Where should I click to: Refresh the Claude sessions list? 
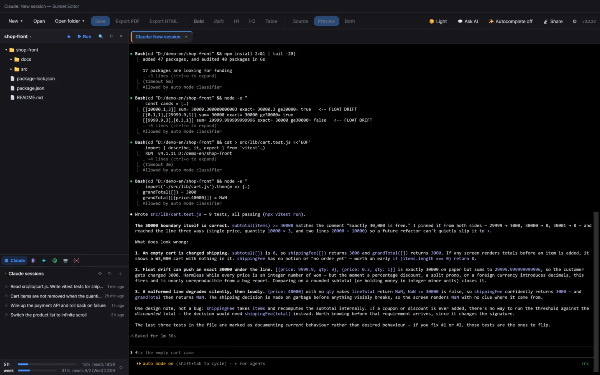(110, 274)
